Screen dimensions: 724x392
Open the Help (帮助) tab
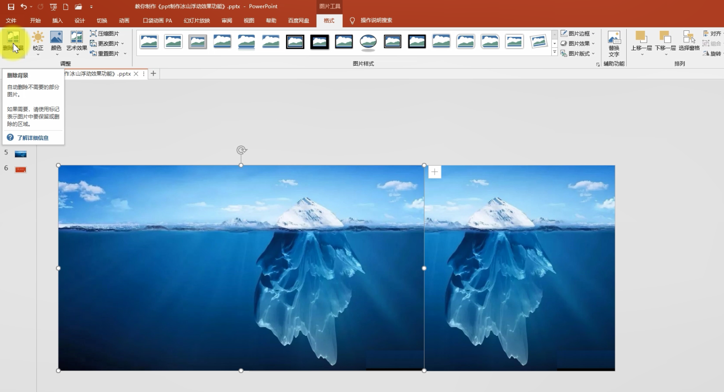pos(271,20)
